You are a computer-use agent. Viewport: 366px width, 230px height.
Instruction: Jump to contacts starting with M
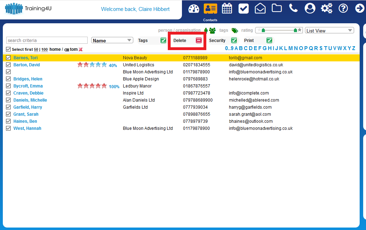[x=290, y=48]
